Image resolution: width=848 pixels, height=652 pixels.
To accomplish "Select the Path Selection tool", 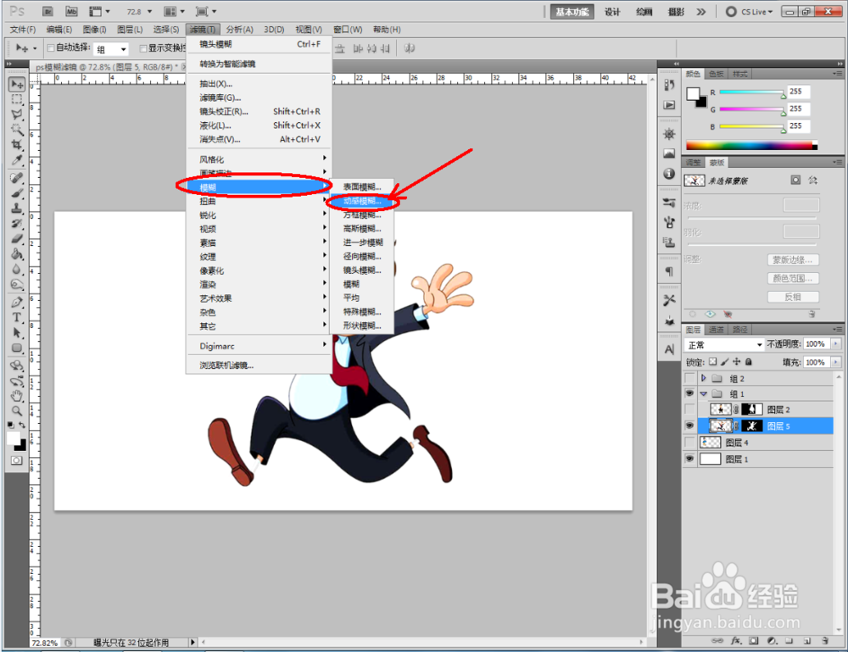I will pos(17,332).
